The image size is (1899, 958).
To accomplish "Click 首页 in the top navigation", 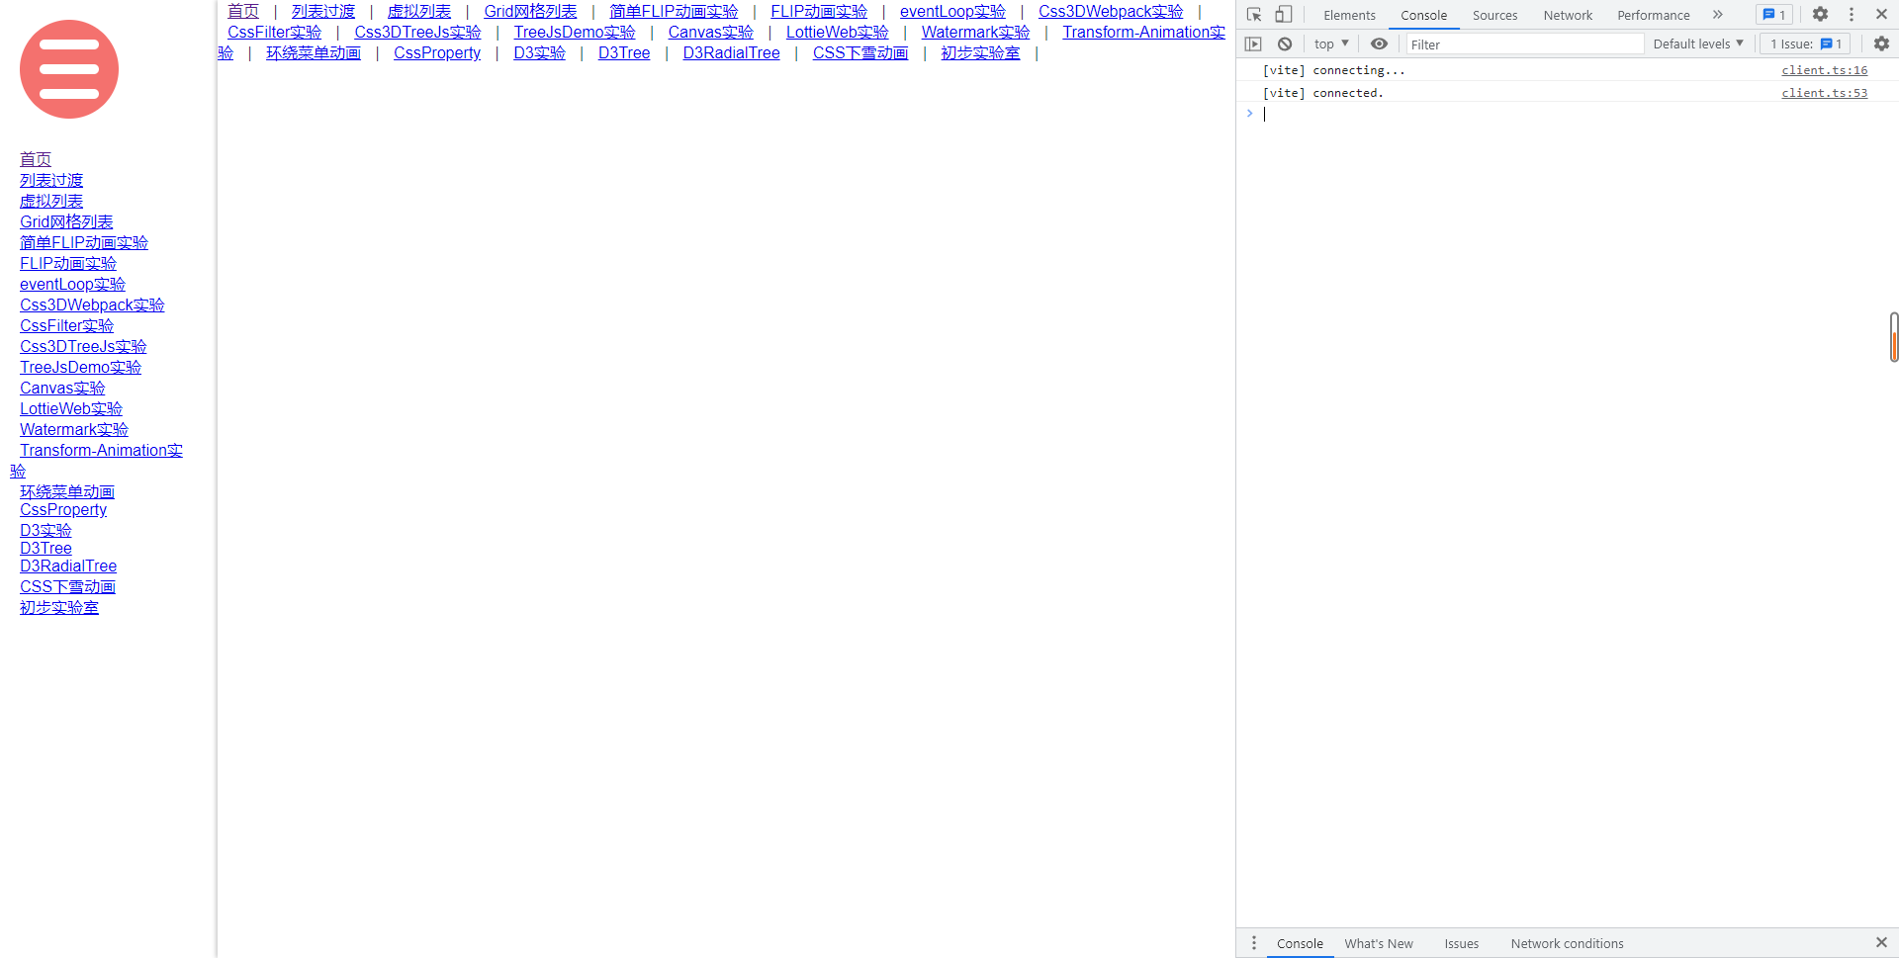I will point(243,11).
